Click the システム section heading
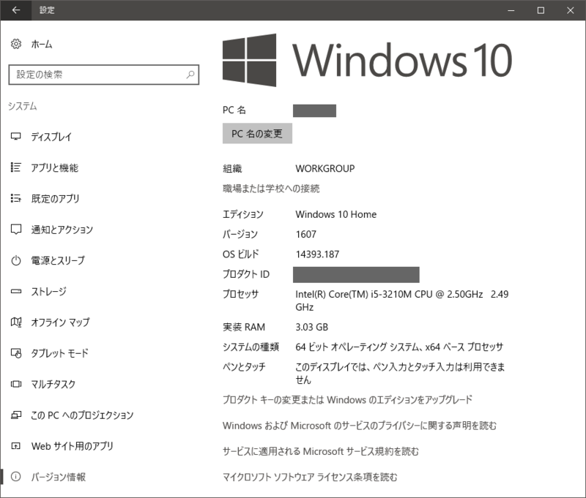 [23, 106]
